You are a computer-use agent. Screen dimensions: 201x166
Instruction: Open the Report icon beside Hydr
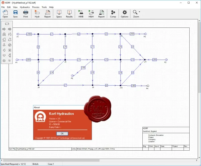point(47,14)
